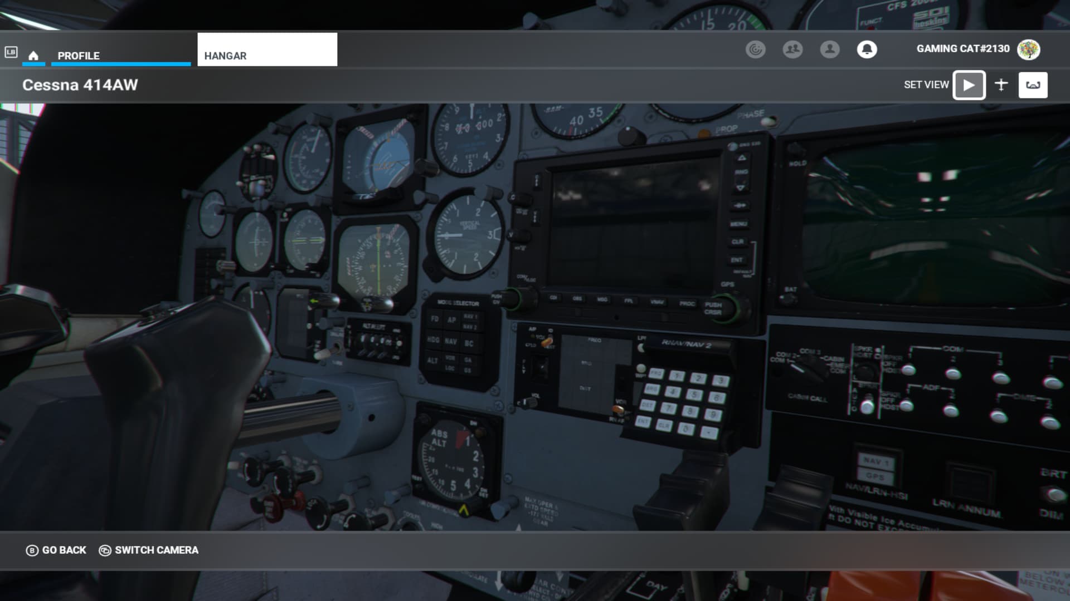Viewport: 1070px width, 601px height.
Task: Select the PROFILE tab
Action: (x=79, y=56)
